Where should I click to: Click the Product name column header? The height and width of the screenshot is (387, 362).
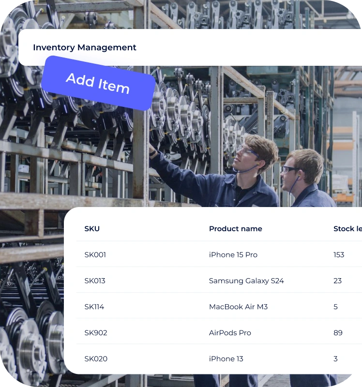236,229
